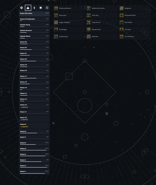This screenshot has height=185, width=156.
Task: Select the Season 3 row
Action: [x=34, y=160]
